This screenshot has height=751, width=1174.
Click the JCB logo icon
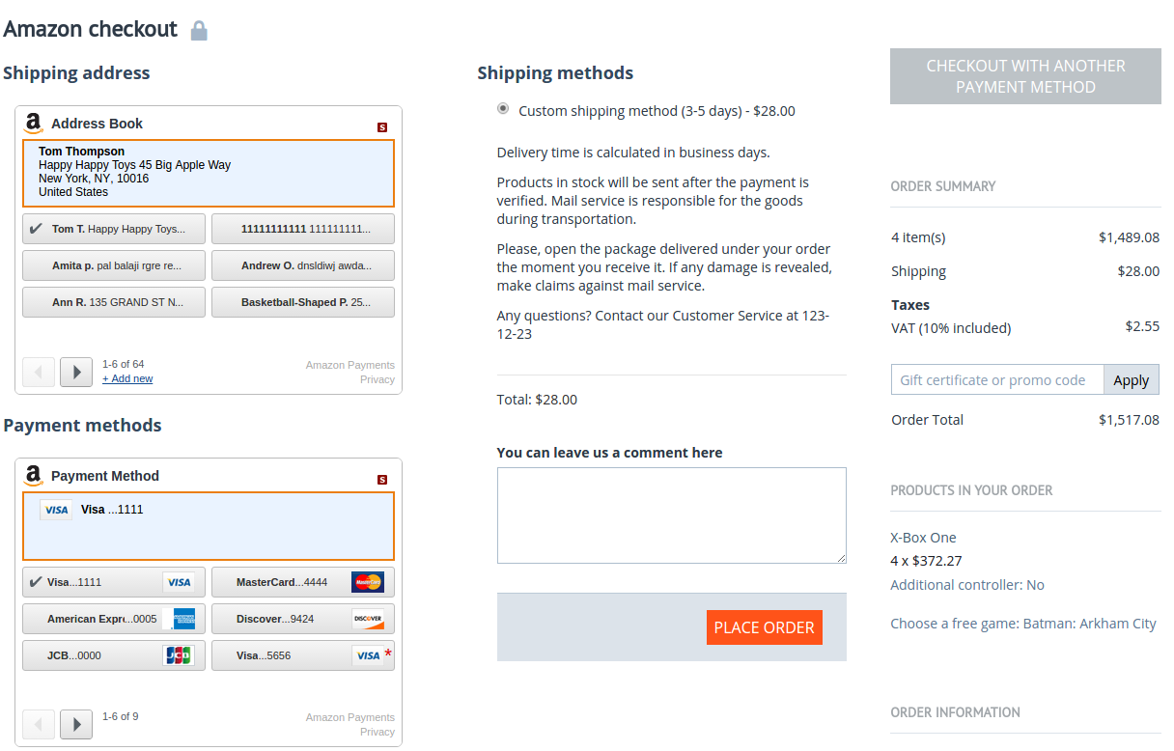(178, 655)
